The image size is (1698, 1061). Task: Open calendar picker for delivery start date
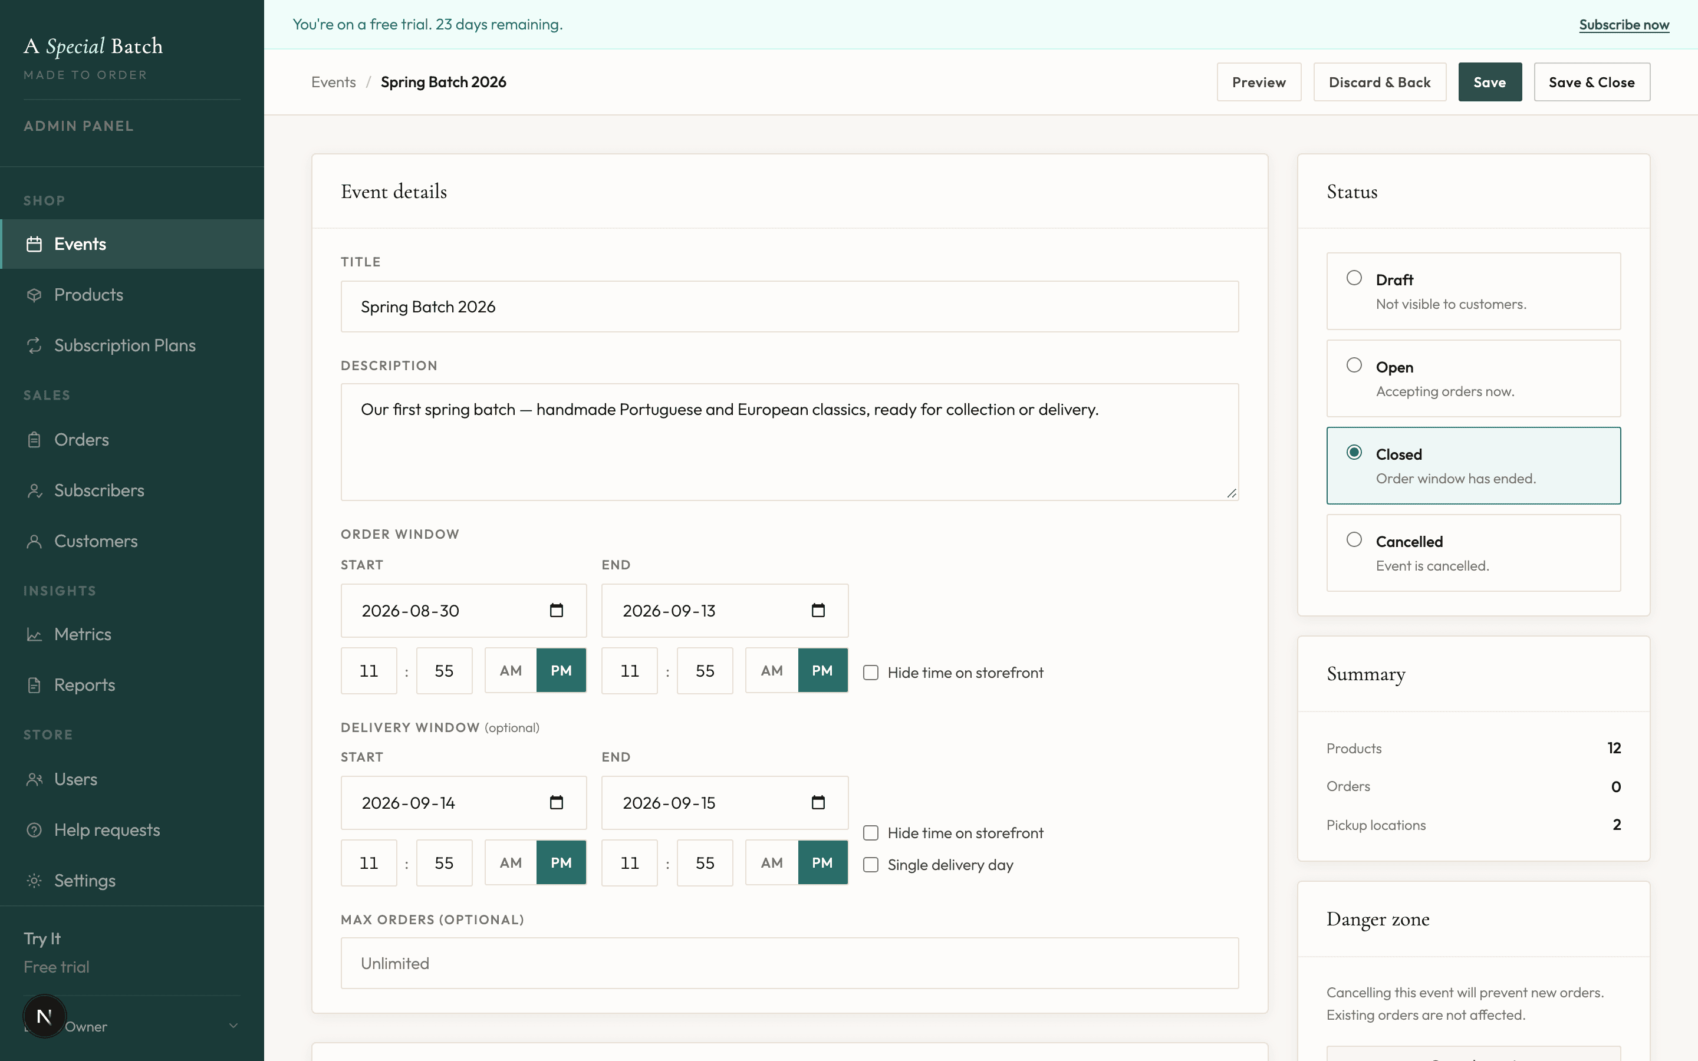[557, 802]
